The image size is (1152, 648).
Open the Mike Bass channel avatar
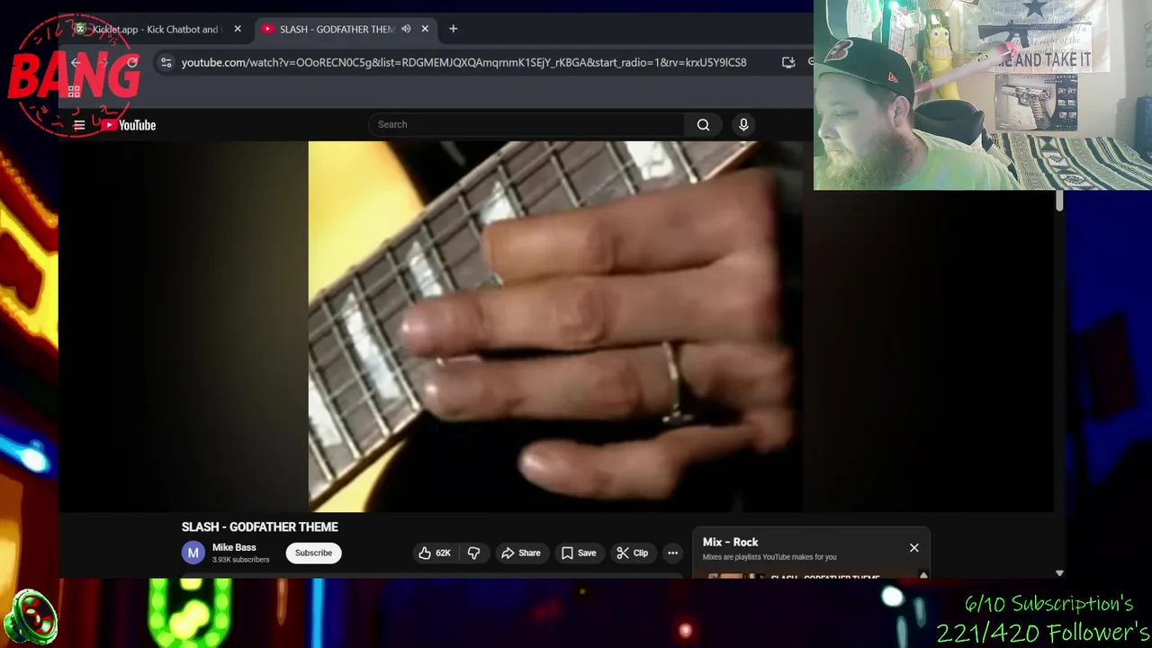193,553
